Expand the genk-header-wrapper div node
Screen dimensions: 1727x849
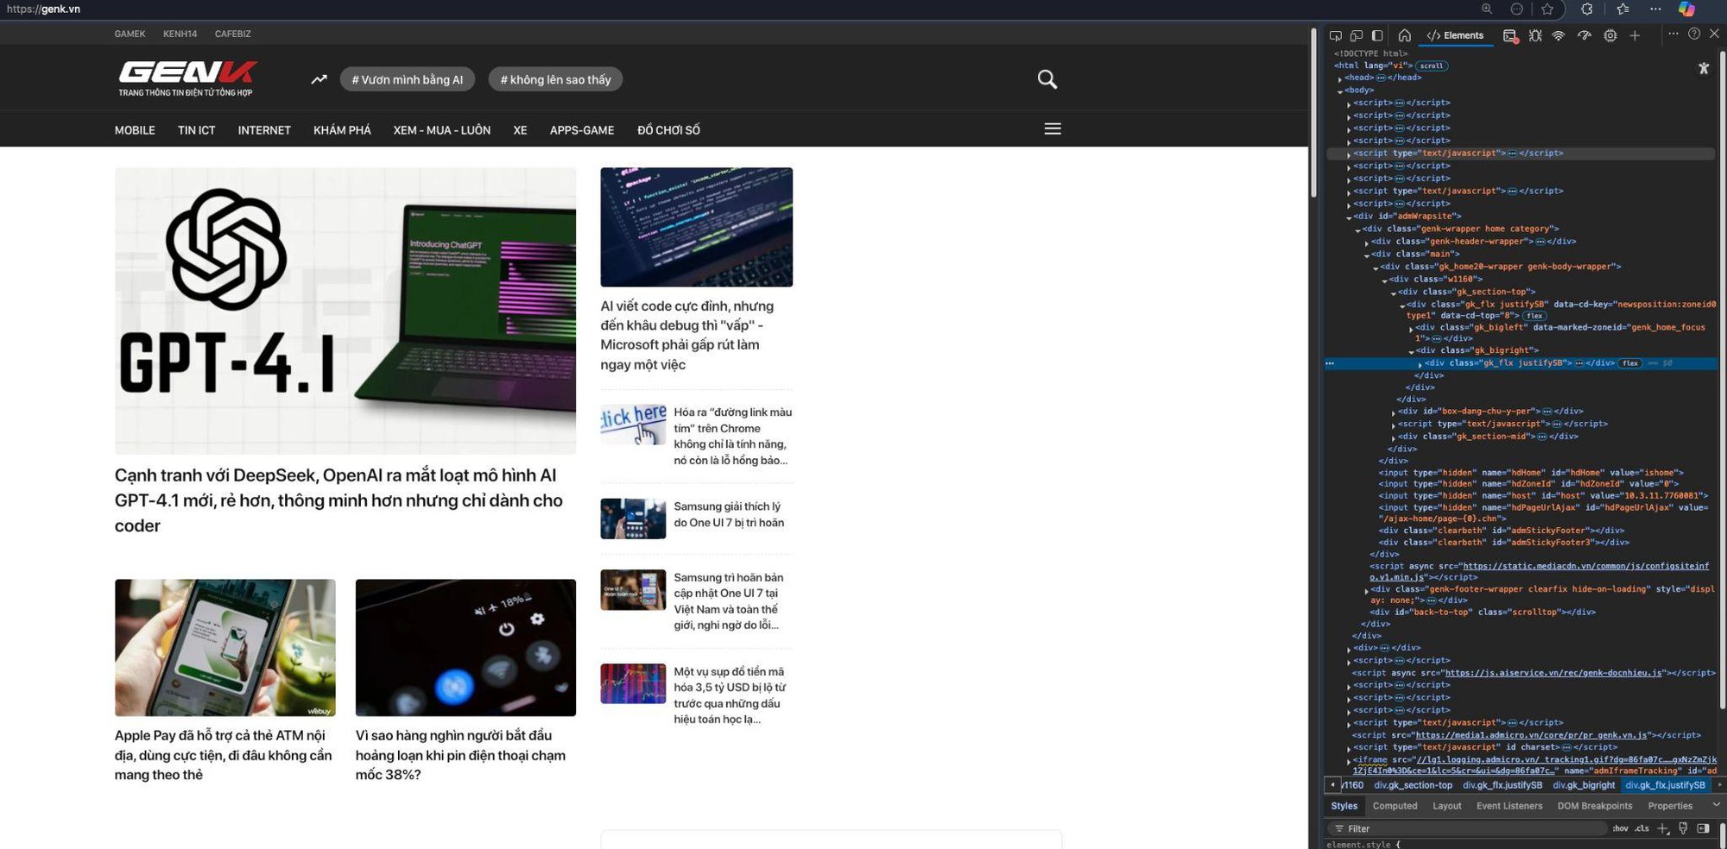(x=1367, y=242)
